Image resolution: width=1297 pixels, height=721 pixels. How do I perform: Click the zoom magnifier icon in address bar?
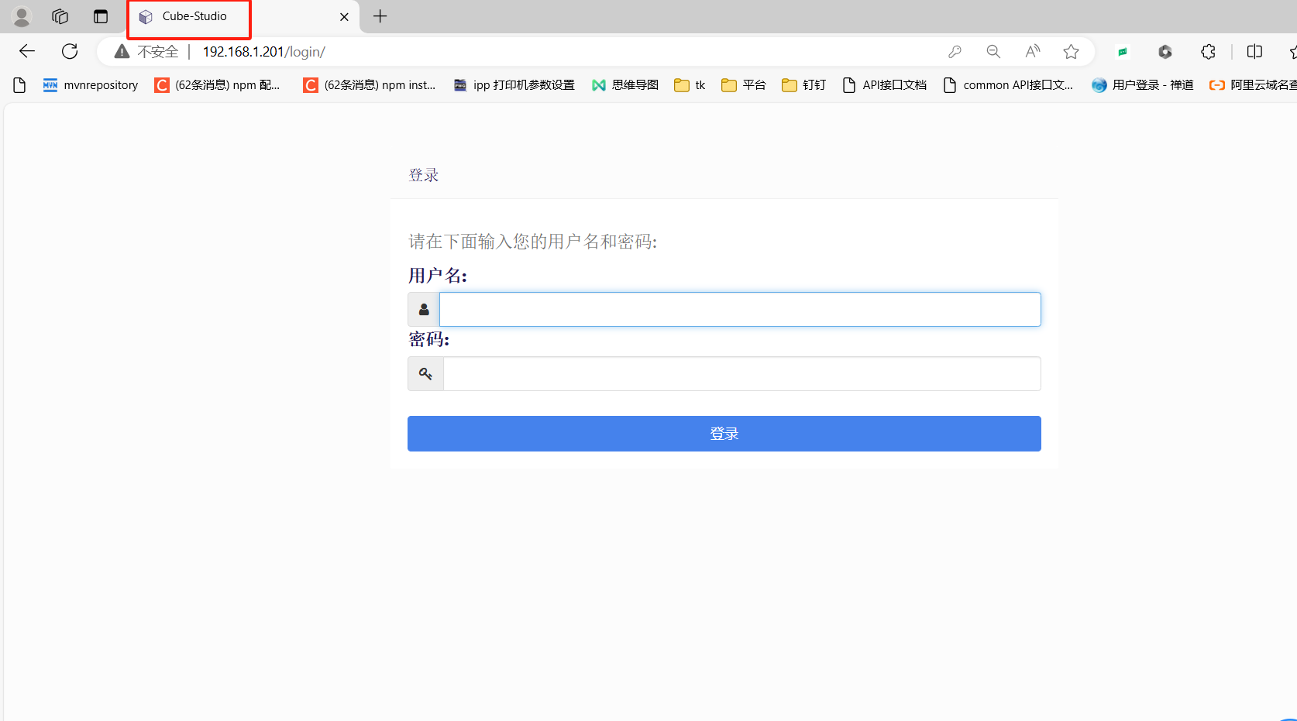coord(993,52)
